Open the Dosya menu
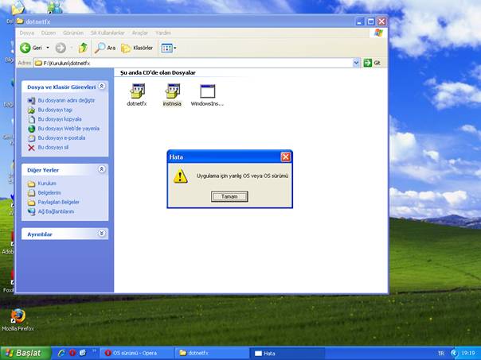This screenshot has height=360, width=481. (x=27, y=33)
